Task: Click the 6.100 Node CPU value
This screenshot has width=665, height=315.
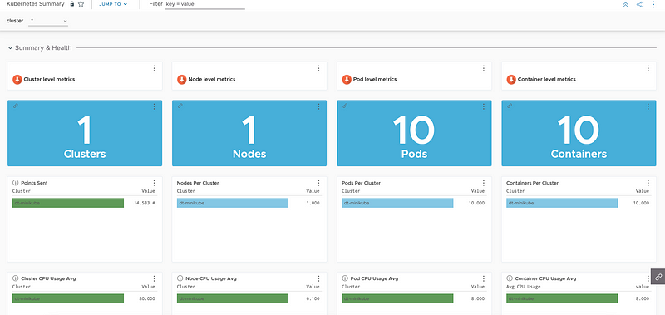Action: (x=313, y=299)
